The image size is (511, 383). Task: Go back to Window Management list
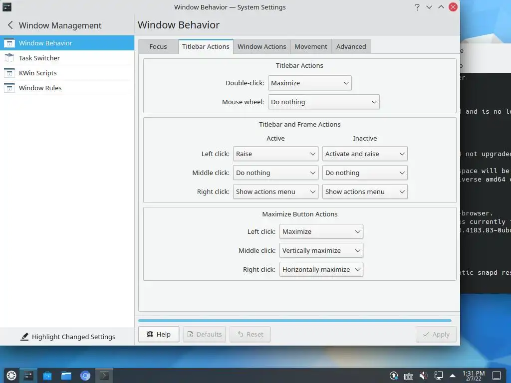(x=10, y=25)
